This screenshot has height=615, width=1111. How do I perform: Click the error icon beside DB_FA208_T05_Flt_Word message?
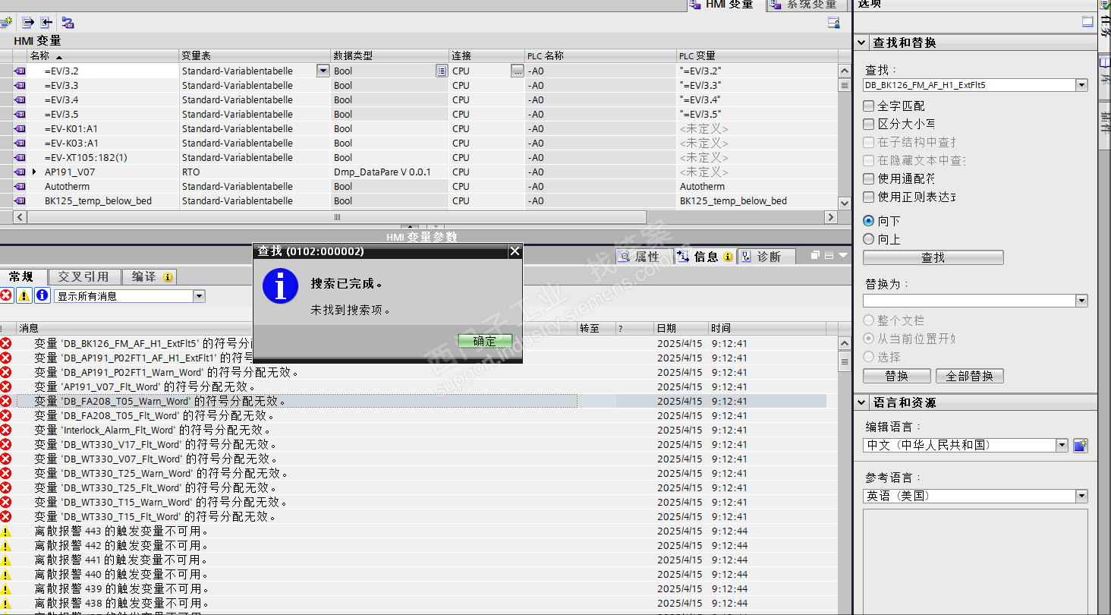[x=6, y=415]
